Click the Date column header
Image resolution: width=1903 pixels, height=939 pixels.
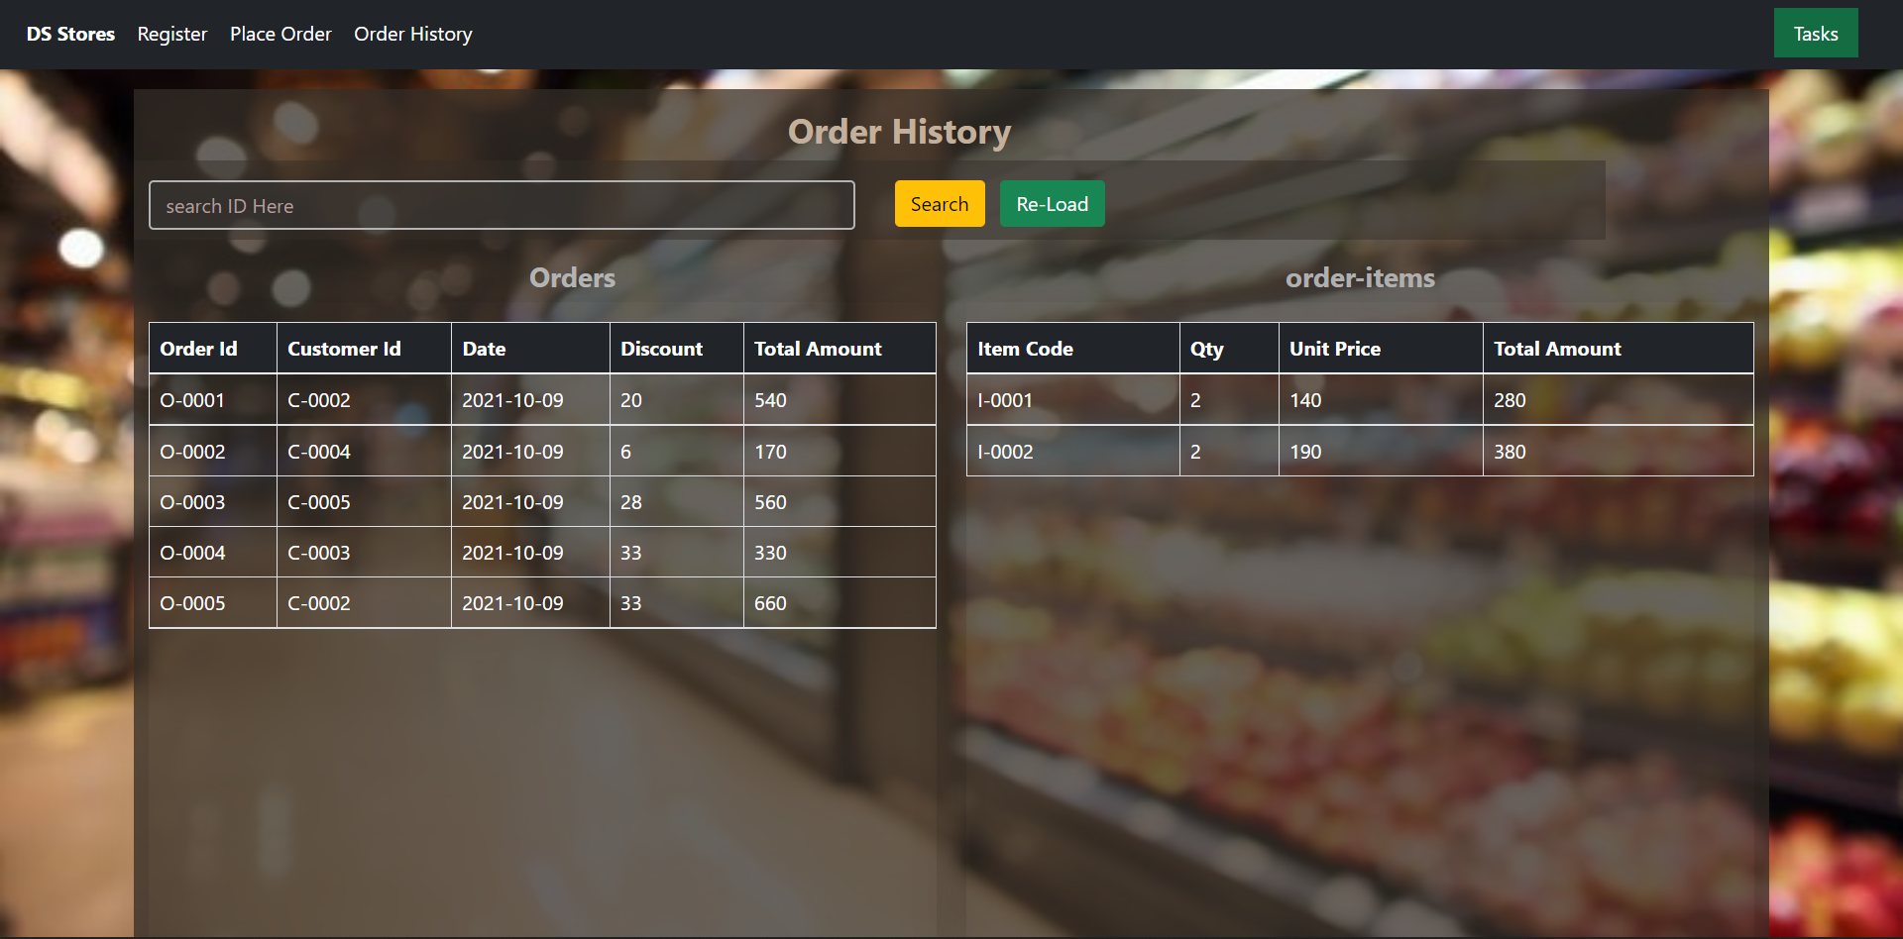tap(530, 349)
